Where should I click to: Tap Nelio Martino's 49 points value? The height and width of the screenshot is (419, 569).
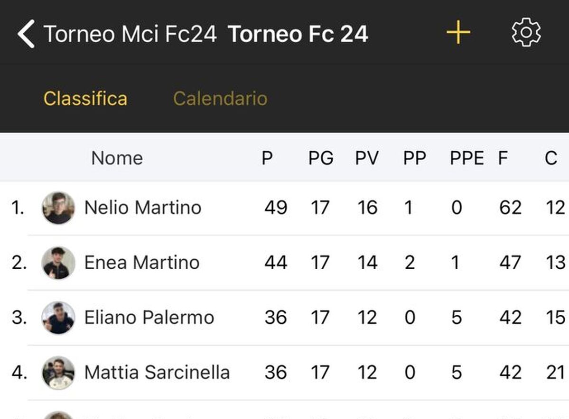(x=275, y=208)
